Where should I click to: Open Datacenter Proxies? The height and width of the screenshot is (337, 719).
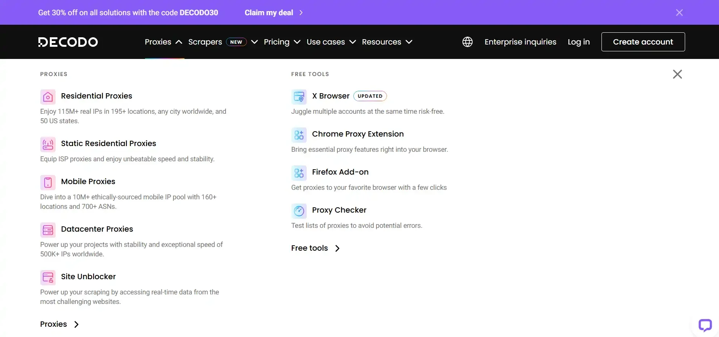pos(97,229)
